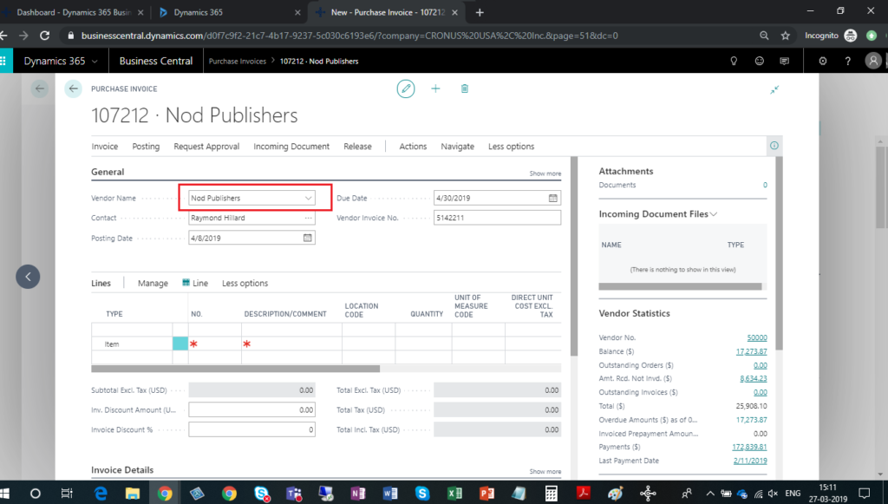This screenshot has height=504, width=888.
Task: Toggle the FactBox information pane icon
Action: coord(774,146)
